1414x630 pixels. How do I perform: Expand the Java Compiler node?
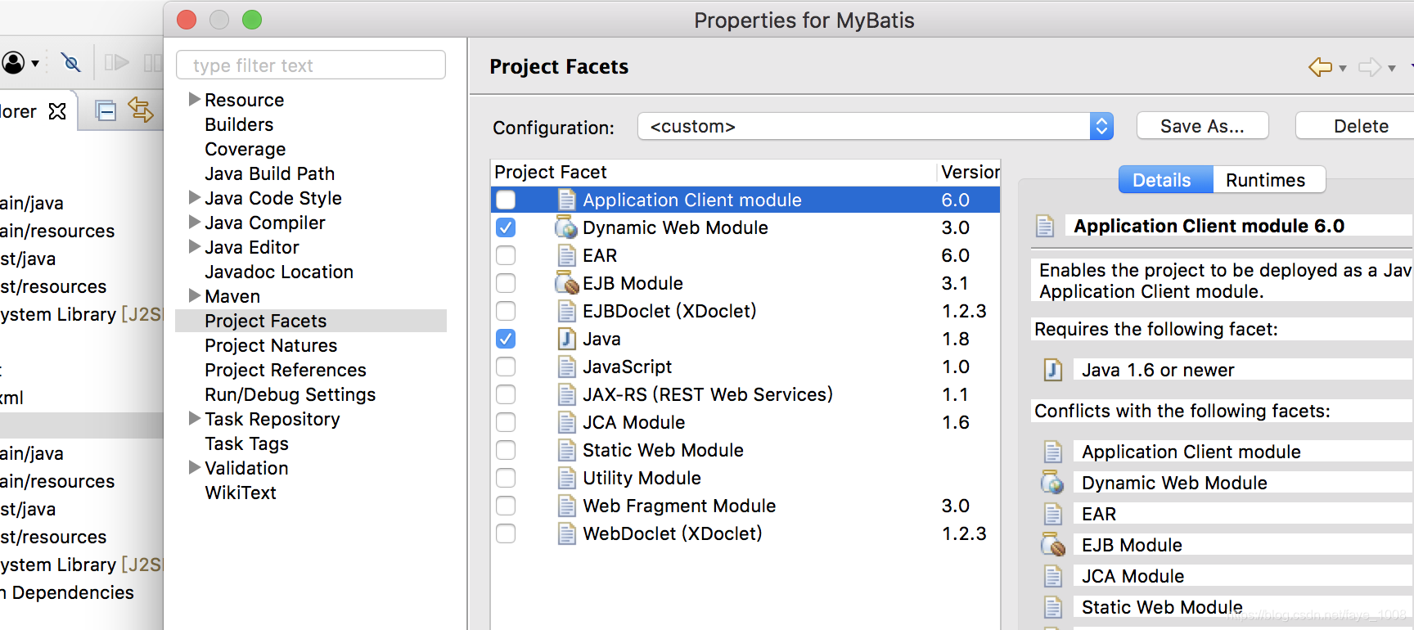(194, 222)
